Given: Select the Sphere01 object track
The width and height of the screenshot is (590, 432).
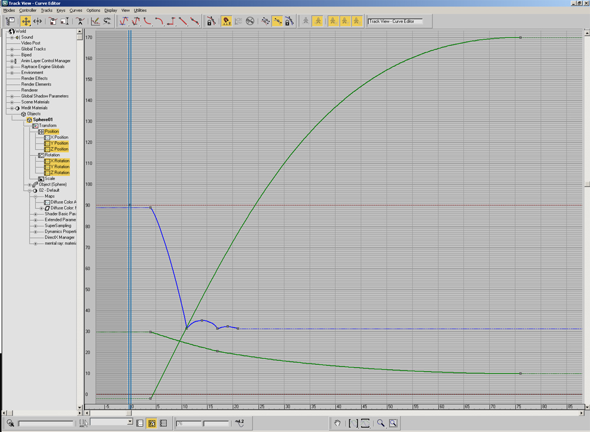Looking at the screenshot, I should [43, 120].
